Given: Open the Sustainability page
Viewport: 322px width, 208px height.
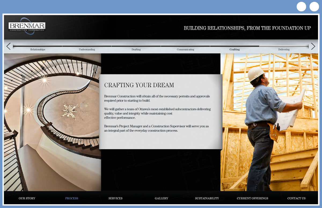Looking at the screenshot, I should pos(207,198).
